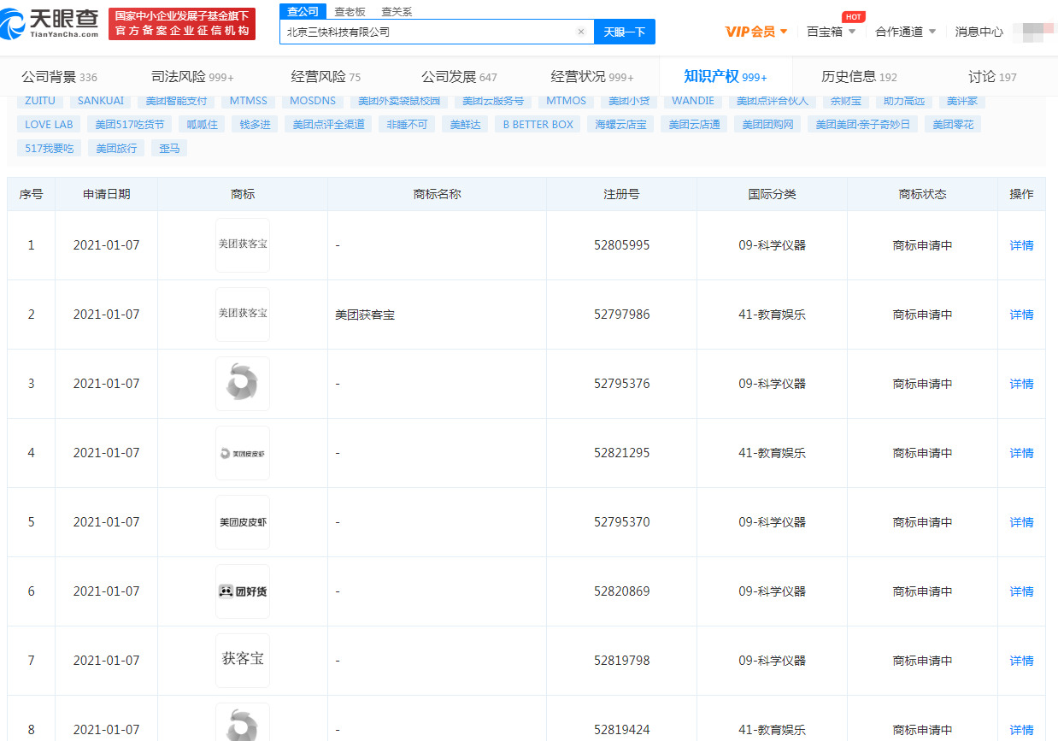Switch to the 查关系 search tab

coord(397,11)
